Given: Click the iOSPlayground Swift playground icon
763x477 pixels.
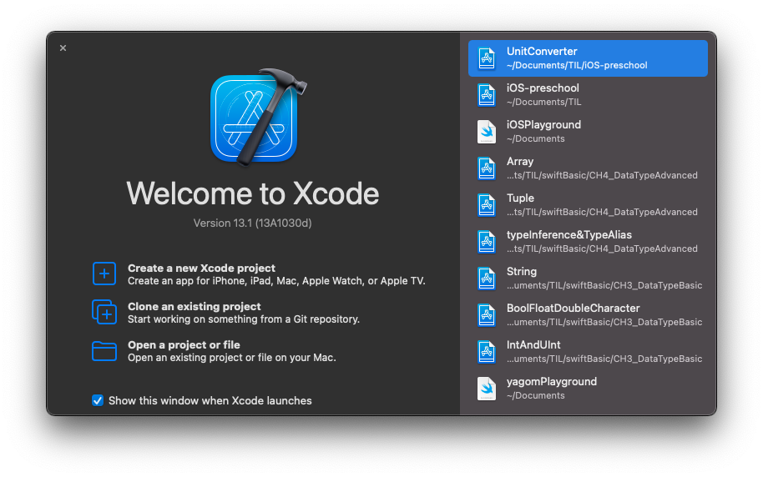Looking at the screenshot, I should tap(487, 132).
